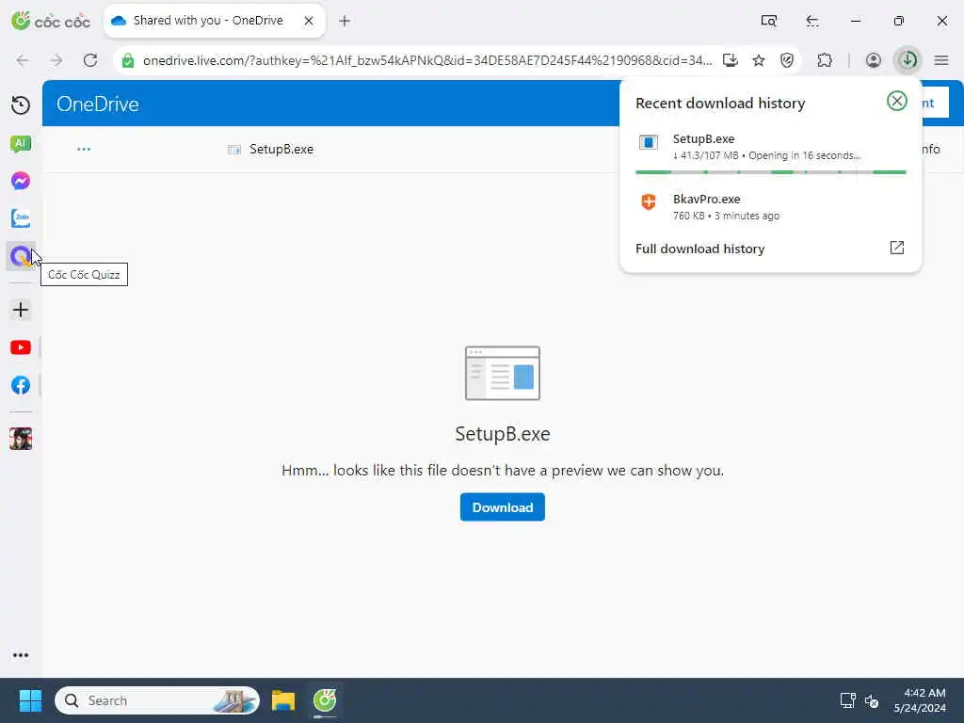This screenshot has height=723, width=964.
Task: Open the OneDrive toolbar ellipsis menu
Action: pos(84,149)
